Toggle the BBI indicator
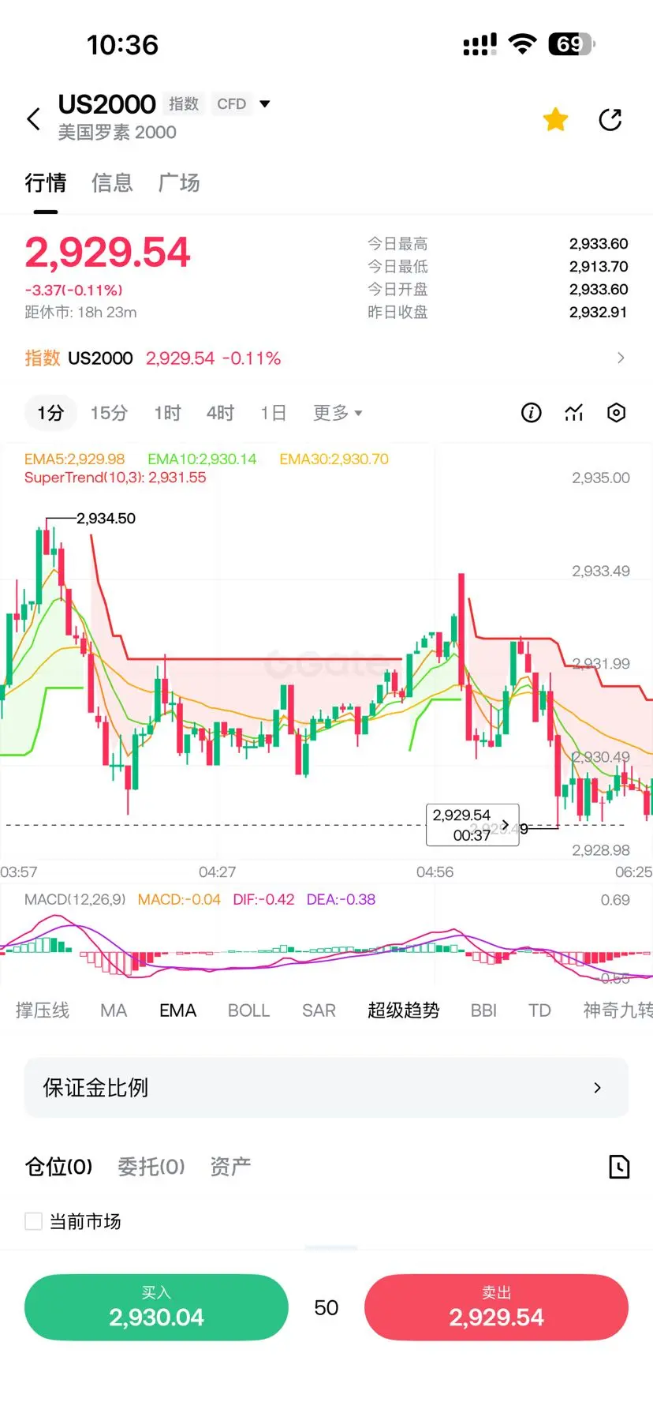Screen dimensions: 653x1417 coord(483,1010)
